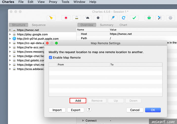The height and width of the screenshot is (124, 177).
Task: Toggle SSL Proxying lock icon
Action: pyautogui.click(x=77, y=18)
